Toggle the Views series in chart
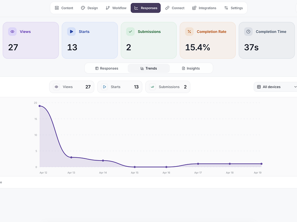This screenshot has height=222, width=297. tap(72, 87)
